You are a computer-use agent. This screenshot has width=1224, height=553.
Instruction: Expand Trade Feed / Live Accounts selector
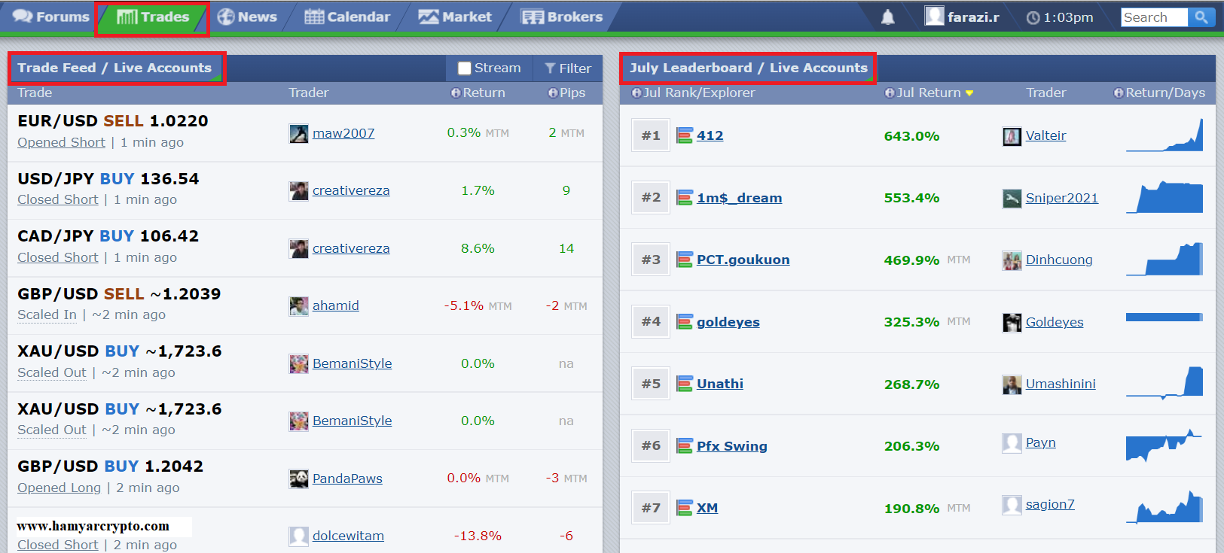[x=114, y=68]
